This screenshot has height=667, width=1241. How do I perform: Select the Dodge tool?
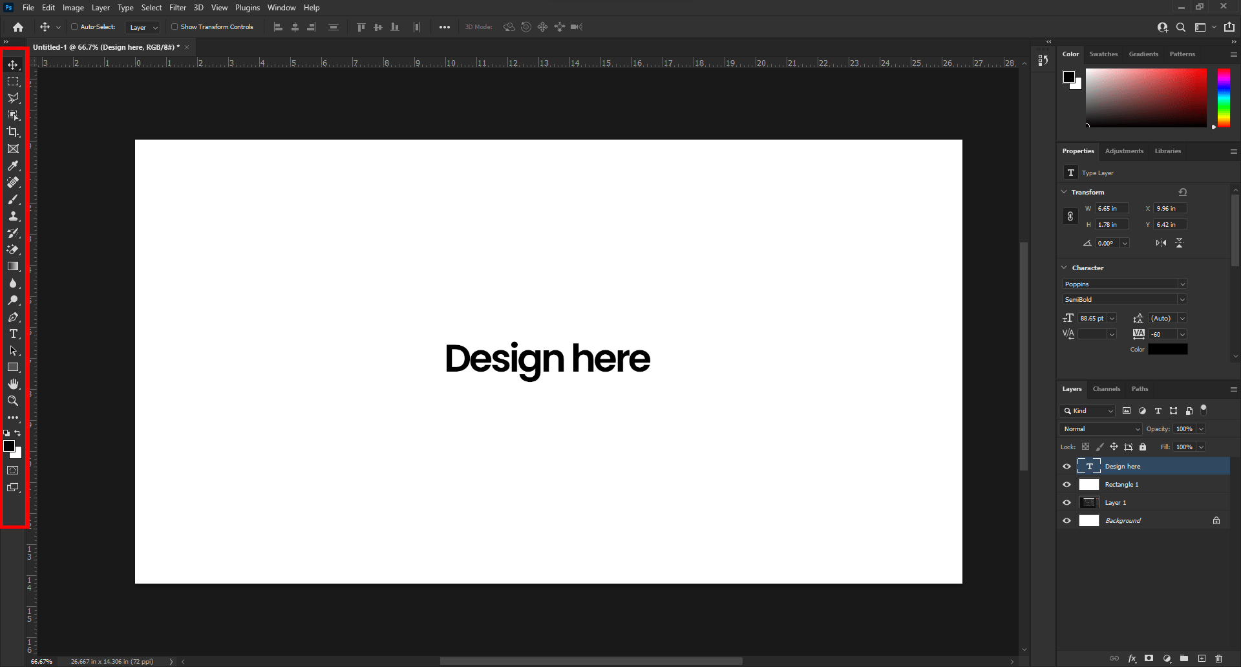pos(13,300)
